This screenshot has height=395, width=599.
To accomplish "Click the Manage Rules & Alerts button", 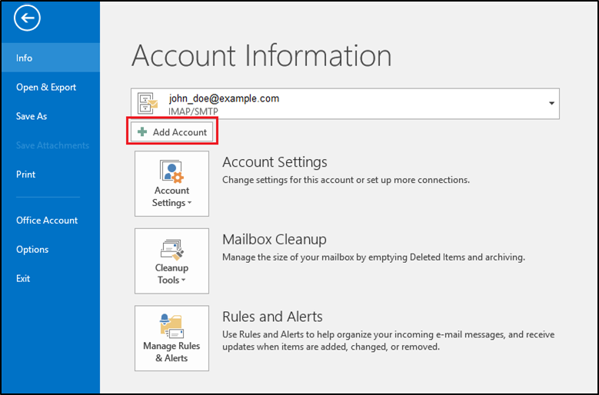I will 171,338.
